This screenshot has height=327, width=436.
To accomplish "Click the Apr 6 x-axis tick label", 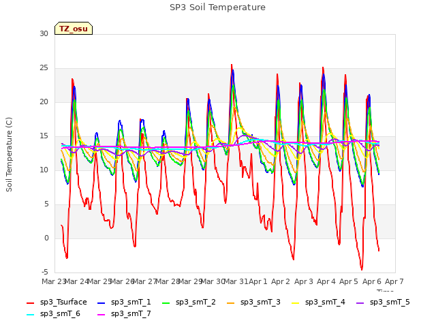I will (372, 281).
